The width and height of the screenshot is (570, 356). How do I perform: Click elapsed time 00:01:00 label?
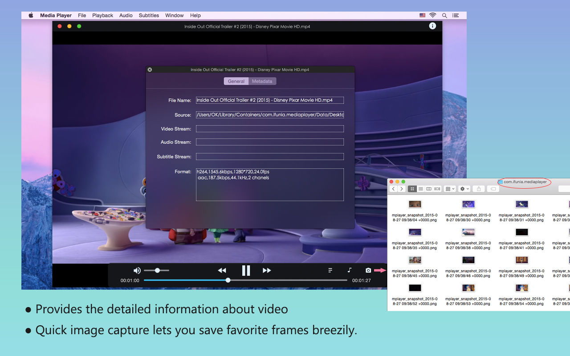130,280
